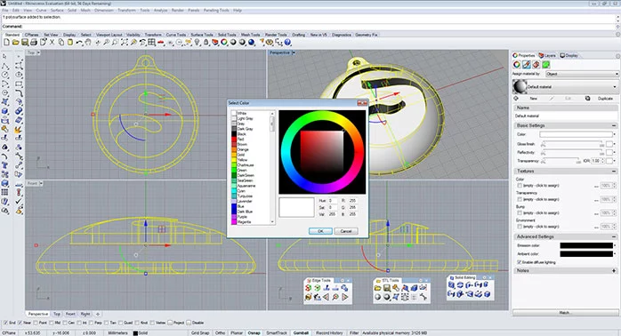Click the Undo arrow icon
621x336 pixels.
(79, 42)
